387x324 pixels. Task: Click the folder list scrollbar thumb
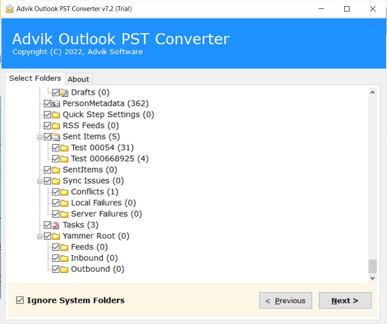[373, 266]
